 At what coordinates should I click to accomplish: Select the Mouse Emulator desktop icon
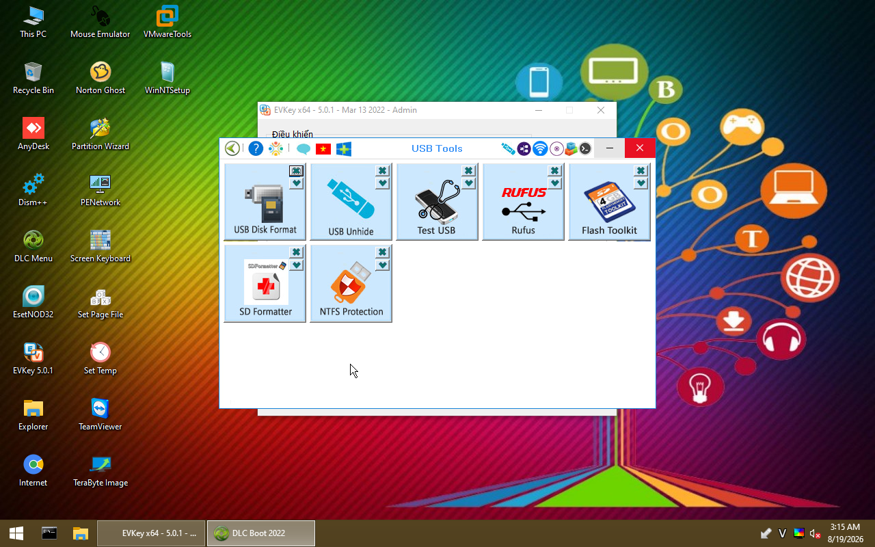pos(100,22)
